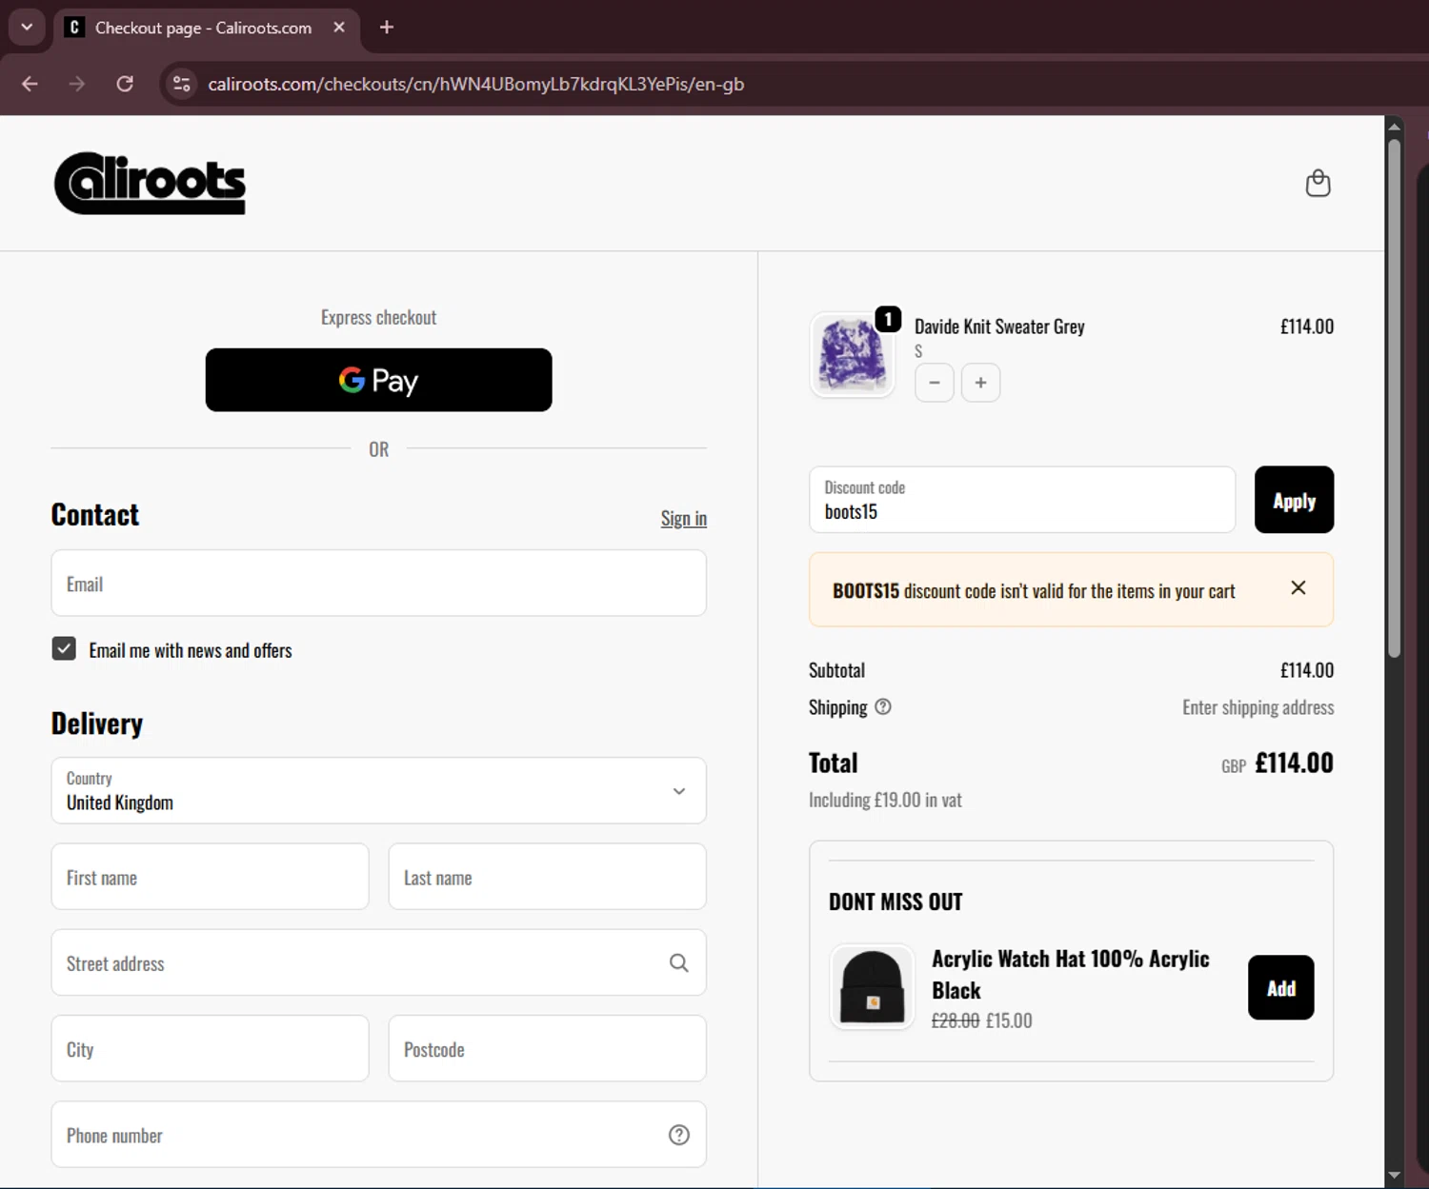Open the Country dropdown
Viewport: 1429px width, 1189px height.
pyautogui.click(x=378, y=790)
